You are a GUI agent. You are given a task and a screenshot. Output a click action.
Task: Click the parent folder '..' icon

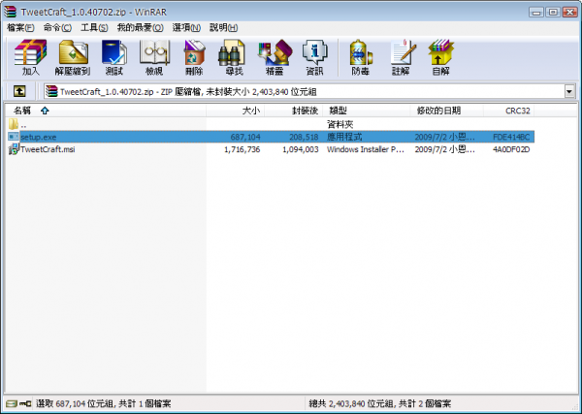pos(14,124)
